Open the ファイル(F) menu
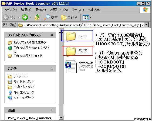The width and height of the screenshot is (152, 121). (10, 10)
